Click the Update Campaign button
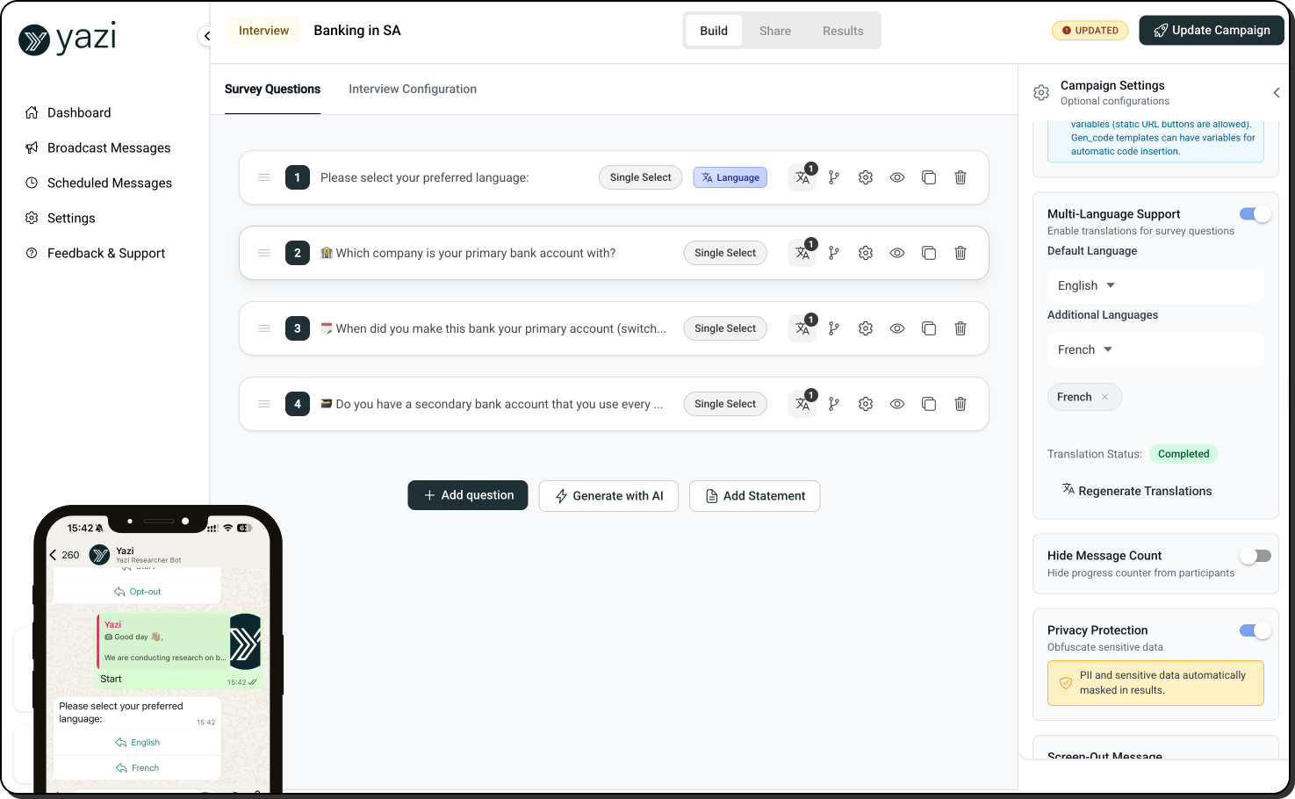 pos(1211,30)
